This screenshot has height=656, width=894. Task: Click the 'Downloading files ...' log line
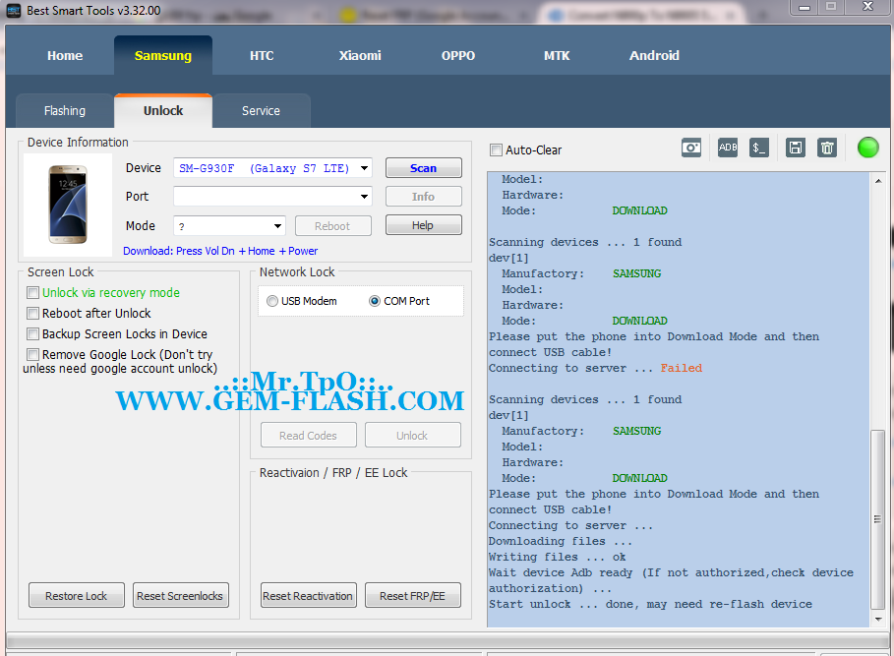point(561,542)
